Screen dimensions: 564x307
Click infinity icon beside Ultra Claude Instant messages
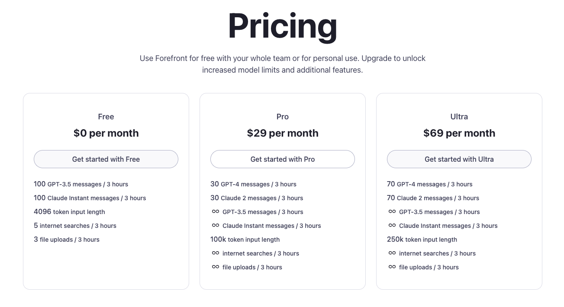pyautogui.click(x=392, y=225)
